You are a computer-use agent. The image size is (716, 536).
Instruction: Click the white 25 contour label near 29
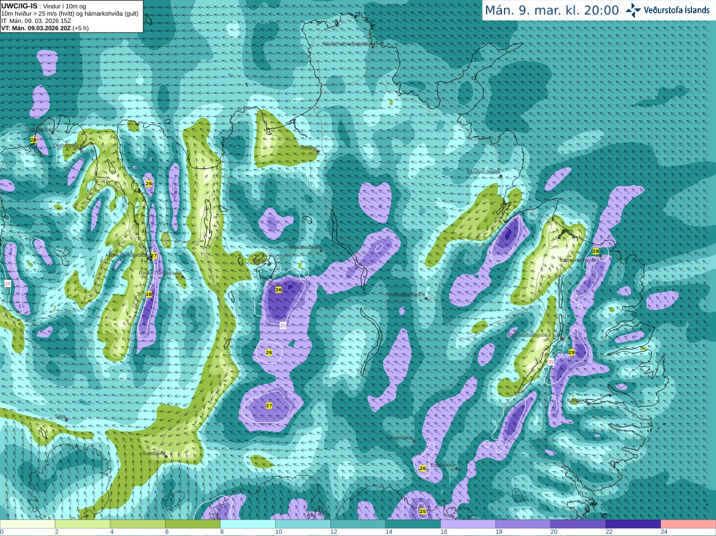point(551,362)
